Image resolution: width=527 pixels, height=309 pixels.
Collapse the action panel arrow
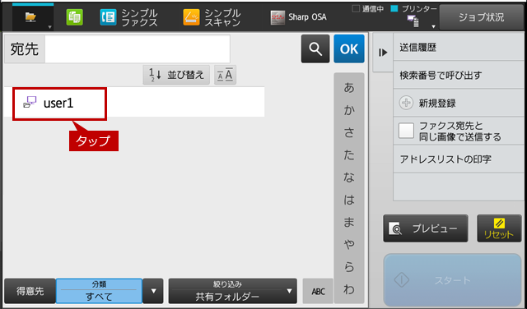tap(383, 53)
